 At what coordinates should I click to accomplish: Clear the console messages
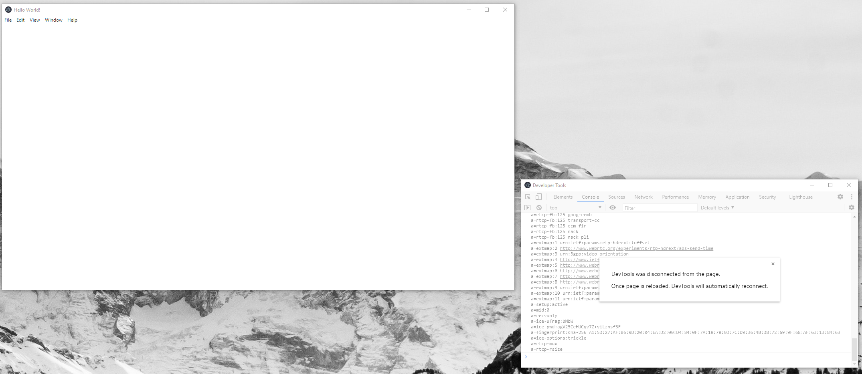click(539, 207)
